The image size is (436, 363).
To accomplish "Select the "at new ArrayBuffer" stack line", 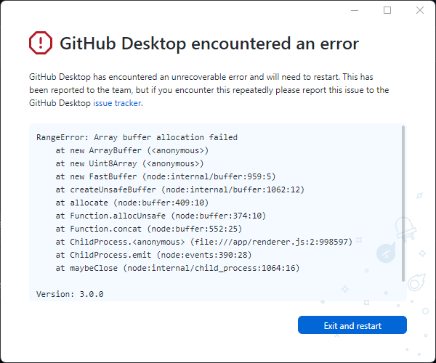I will click(x=132, y=150).
